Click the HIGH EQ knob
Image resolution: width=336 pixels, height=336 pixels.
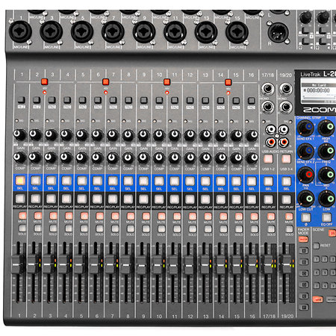pyautogui.click(x=326, y=128)
